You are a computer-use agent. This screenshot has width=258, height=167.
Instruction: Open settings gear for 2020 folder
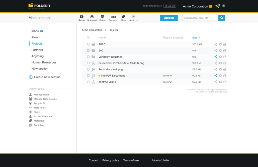coord(220,44)
